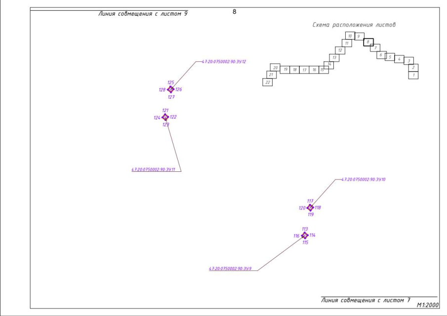
Task: Click 'Линия совмещения с листом 7' text
Action: point(366,300)
